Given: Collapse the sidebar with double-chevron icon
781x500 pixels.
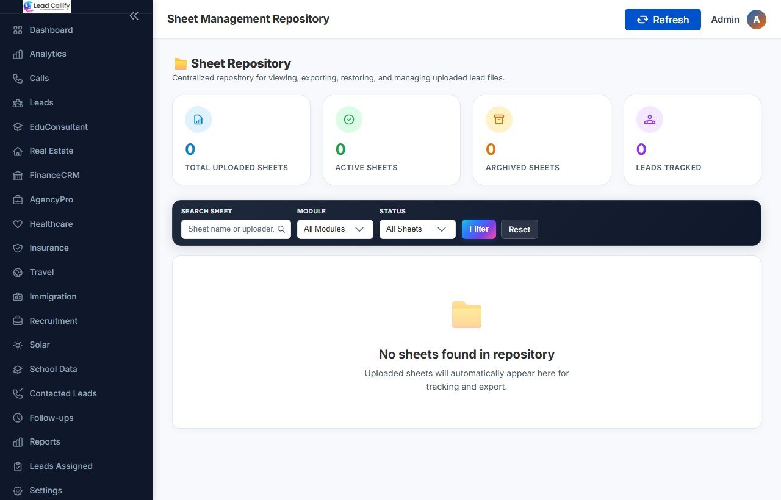Looking at the screenshot, I should click(134, 16).
